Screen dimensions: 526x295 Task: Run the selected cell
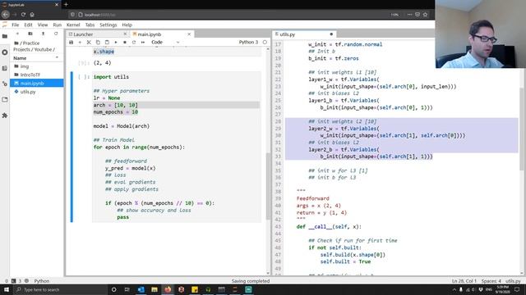(x=116, y=43)
